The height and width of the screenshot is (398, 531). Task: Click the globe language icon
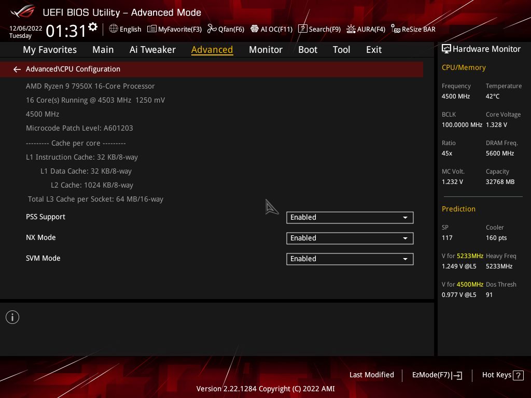coord(114,29)
